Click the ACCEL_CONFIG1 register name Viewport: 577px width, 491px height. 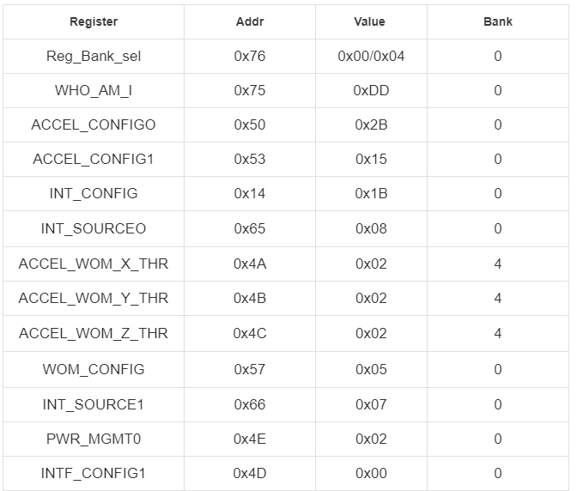point(94,160)
